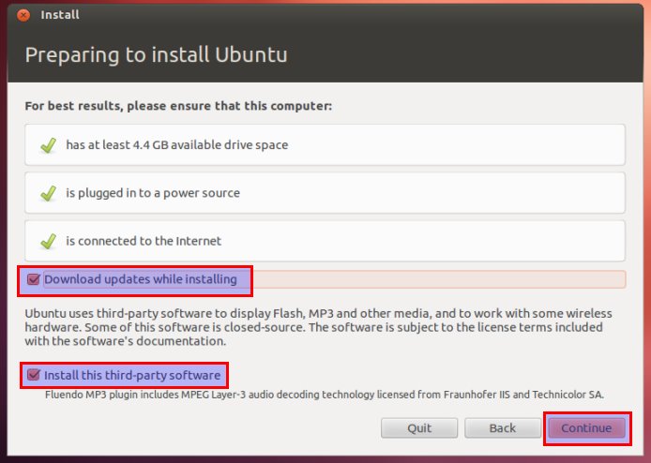Click the green checkmark for drive space

click(47, 145)
